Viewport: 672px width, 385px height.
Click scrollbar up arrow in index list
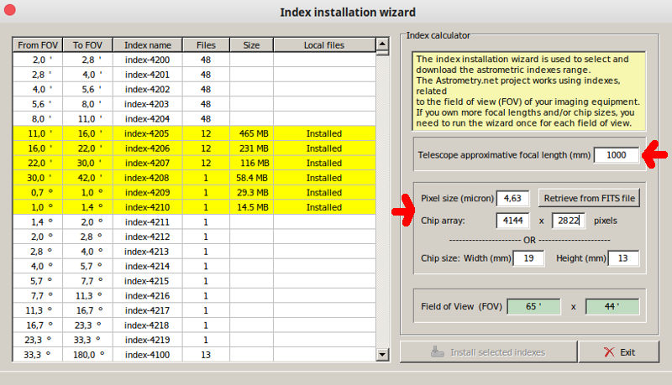pyautogui.click(x=382, y=44)
